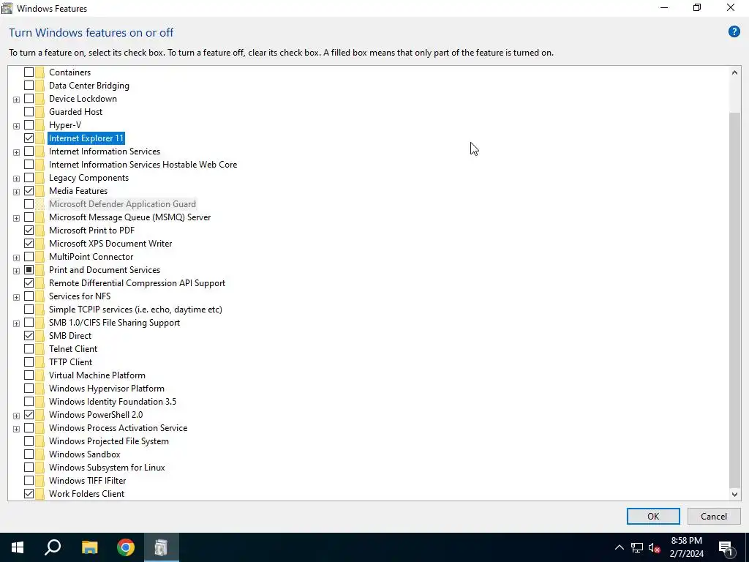749x562 pixels.
Task: Click the folder icon beside Windows TIFF IFilter
Action: tap(39, 480)
